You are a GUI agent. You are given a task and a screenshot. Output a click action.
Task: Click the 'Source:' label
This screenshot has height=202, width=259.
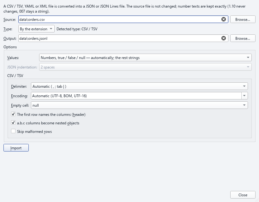(x=9, y=20)
